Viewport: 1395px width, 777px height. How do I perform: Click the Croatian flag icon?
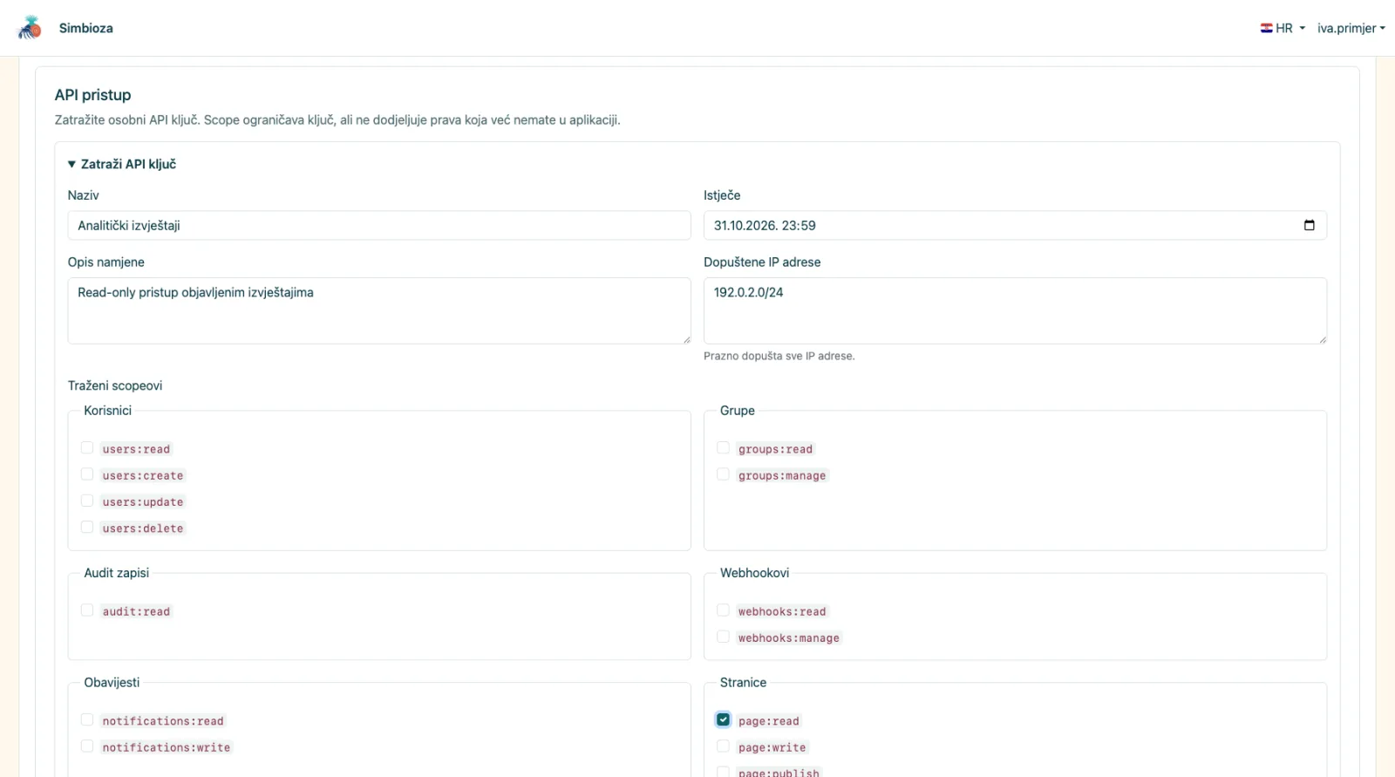click(x=1266, y=28)
